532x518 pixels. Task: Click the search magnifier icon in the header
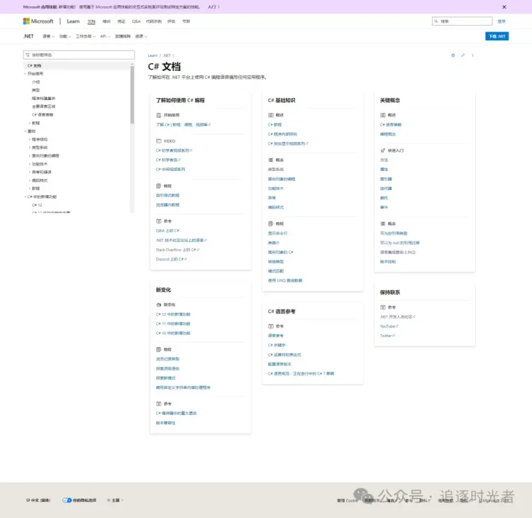pyautogui.click(x=436, y=21)
